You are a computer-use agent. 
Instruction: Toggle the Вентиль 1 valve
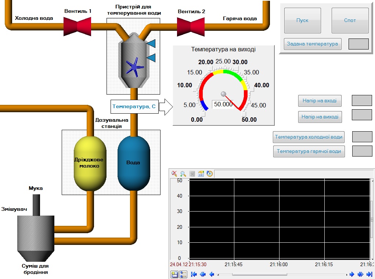[77, 26]
